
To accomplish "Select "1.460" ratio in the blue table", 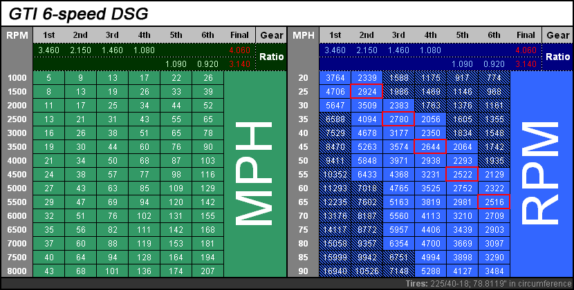I will [x=398, y=50].
